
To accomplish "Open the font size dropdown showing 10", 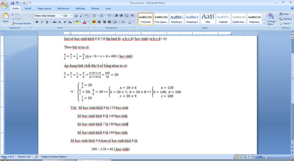I will click(x=71, y=16).
